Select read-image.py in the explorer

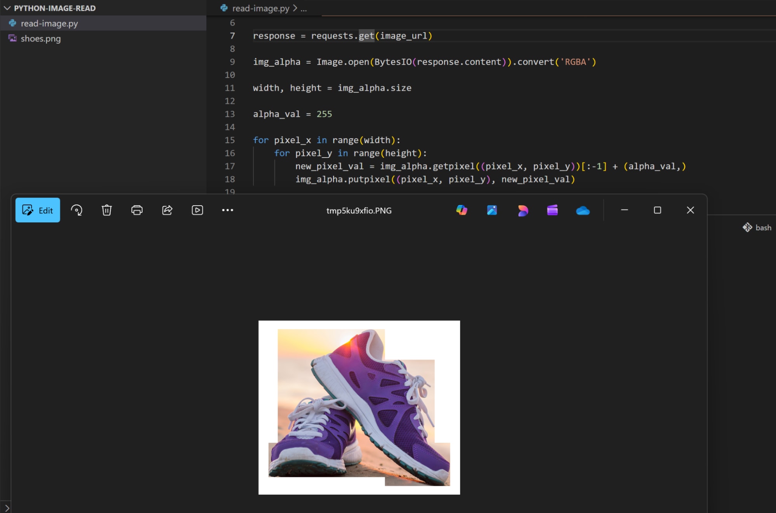tap(49, 24)
